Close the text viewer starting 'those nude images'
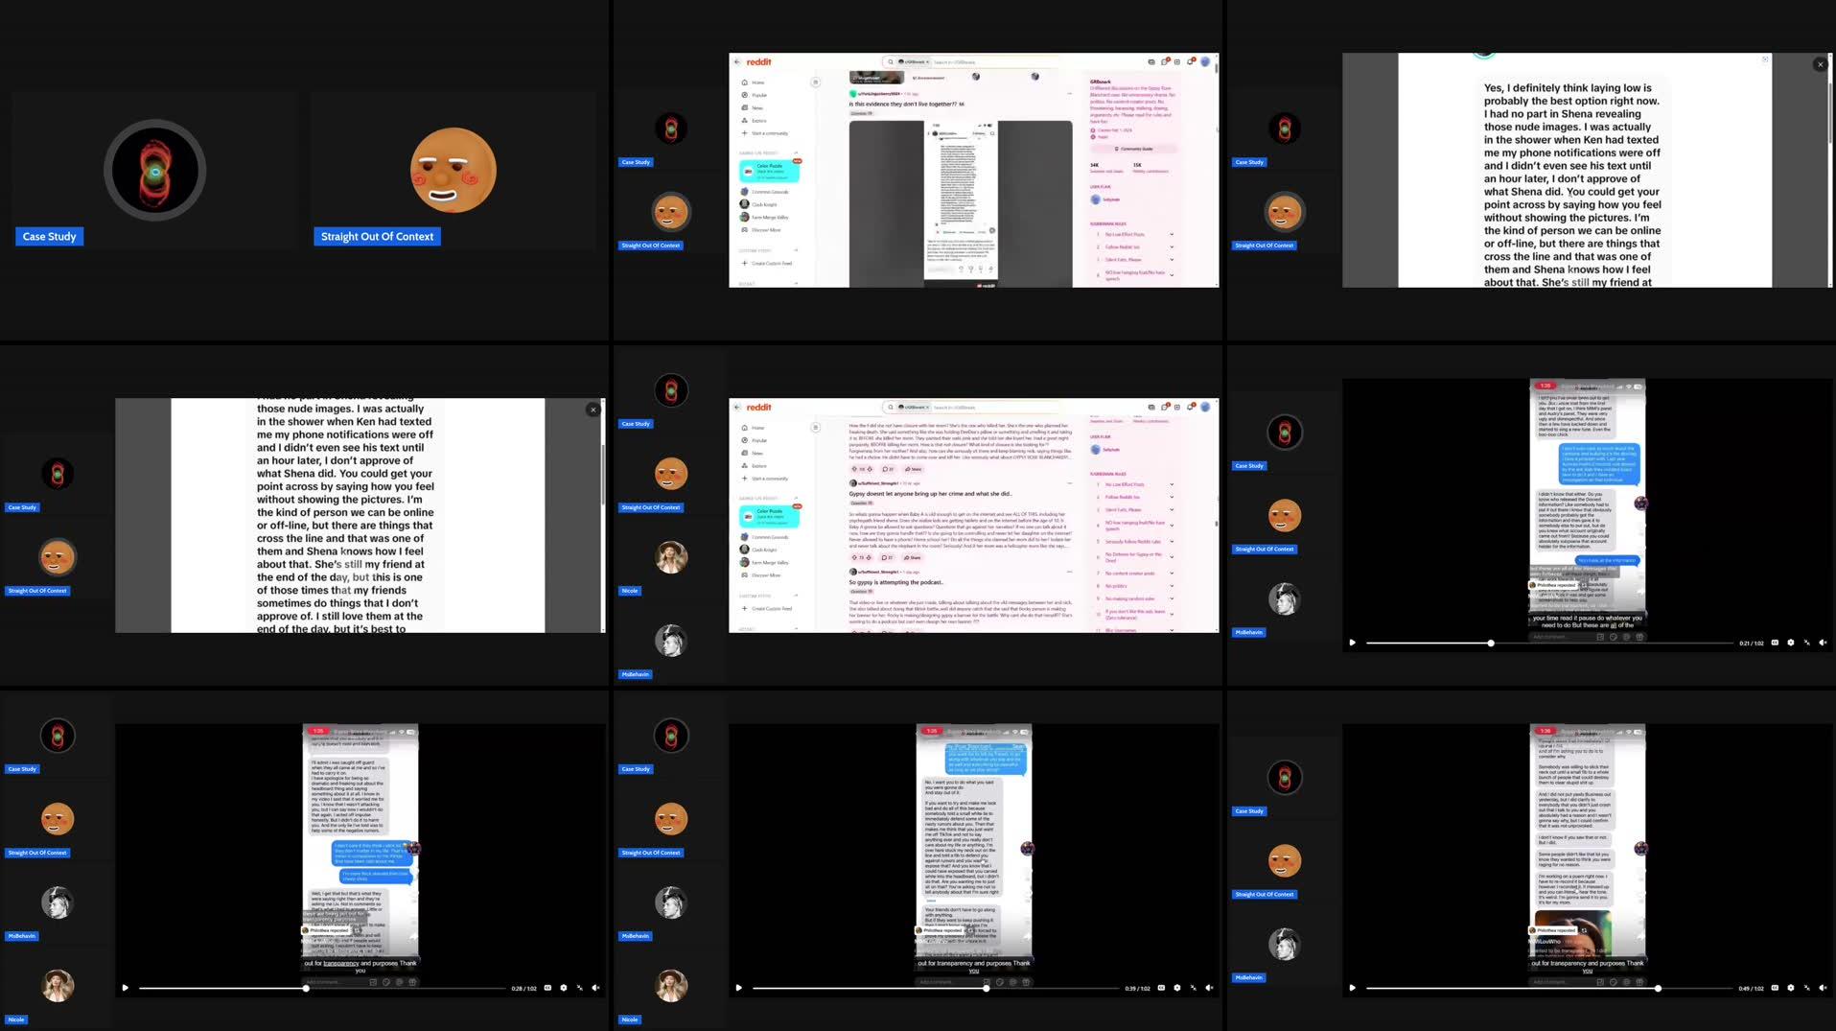 [x=593, y=410]
